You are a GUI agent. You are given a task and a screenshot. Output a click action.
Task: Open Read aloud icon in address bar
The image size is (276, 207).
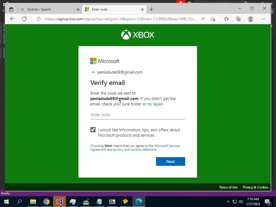coord(203,19)
